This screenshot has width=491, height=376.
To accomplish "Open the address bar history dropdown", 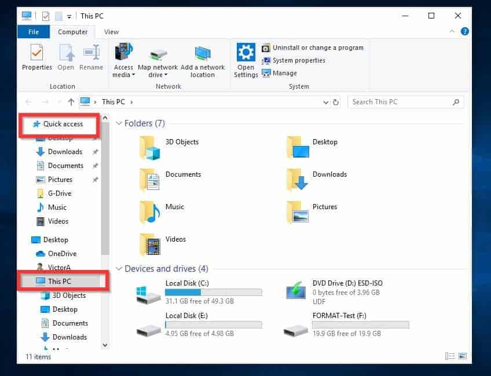I will pyautogui.click(x=325, y=102).
